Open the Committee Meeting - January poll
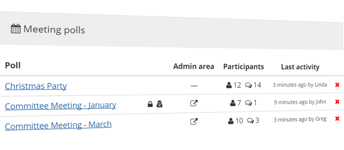Viewport: 344px width, 150px height. tap(60, 105)
